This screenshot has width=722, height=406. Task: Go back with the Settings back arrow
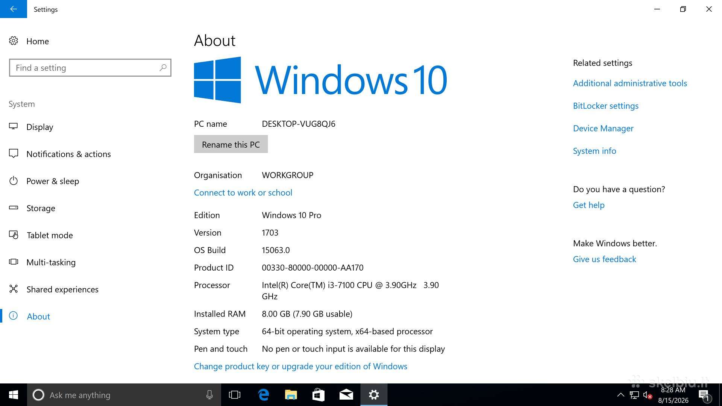coord(14,9)
